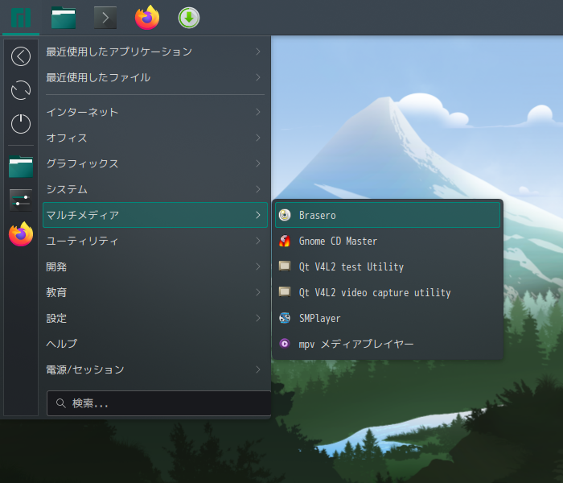Expand 最近使用したファイル submenu arrow

pos(258,77)
